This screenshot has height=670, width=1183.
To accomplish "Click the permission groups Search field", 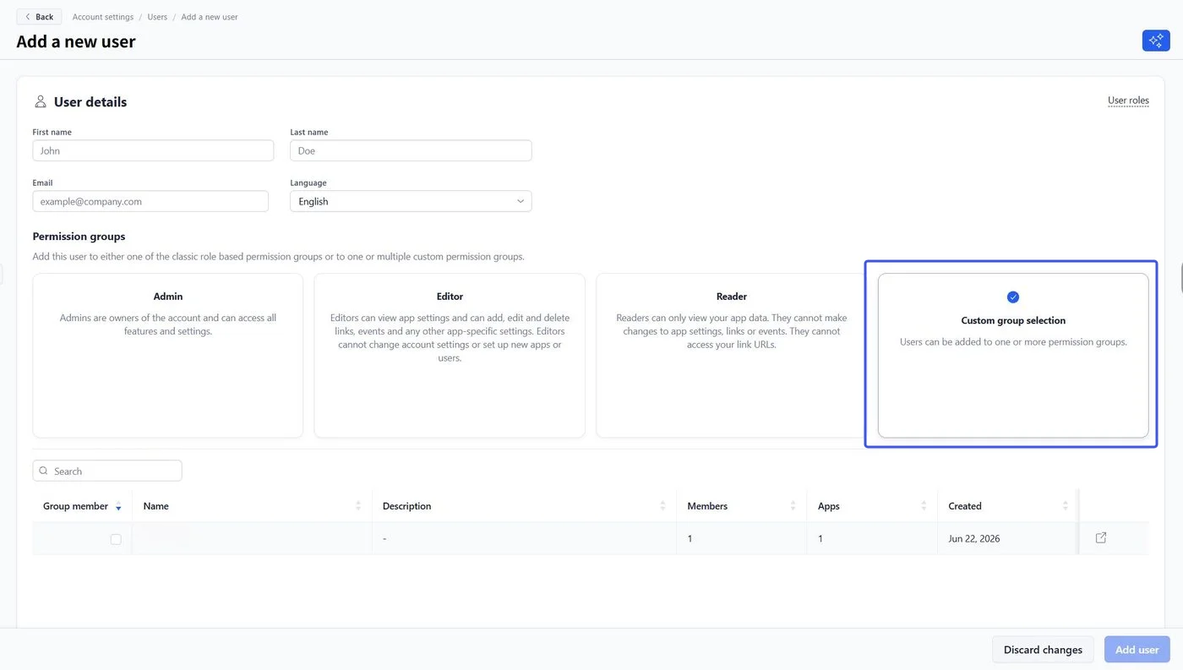I will coord(107,471).
